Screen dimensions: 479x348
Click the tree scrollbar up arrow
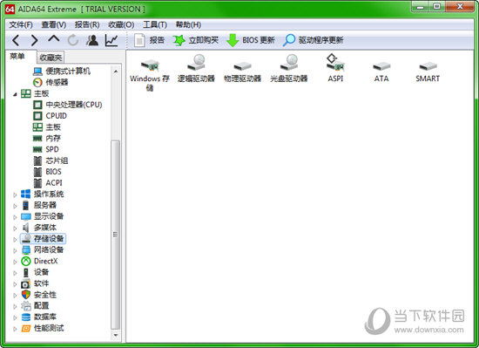click(116, 72)
